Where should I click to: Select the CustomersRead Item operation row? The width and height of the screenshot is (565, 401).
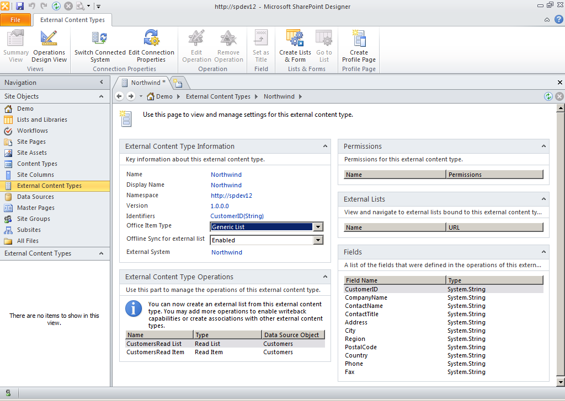coord(225,352)
